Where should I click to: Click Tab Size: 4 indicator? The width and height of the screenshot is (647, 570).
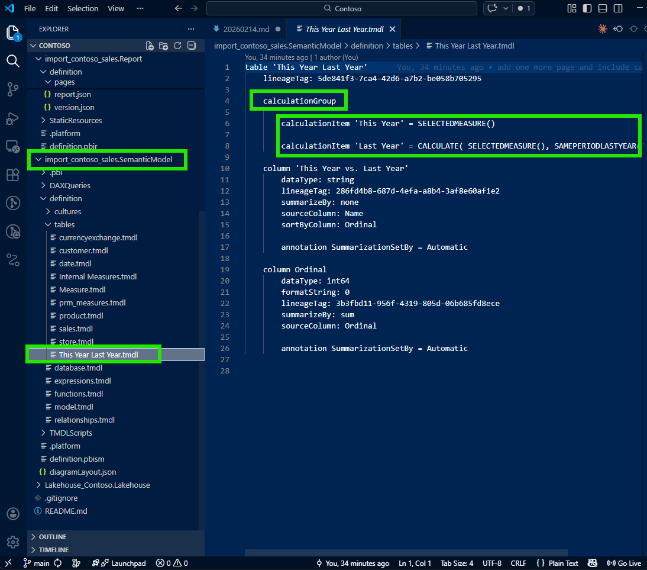coord(457,563)
